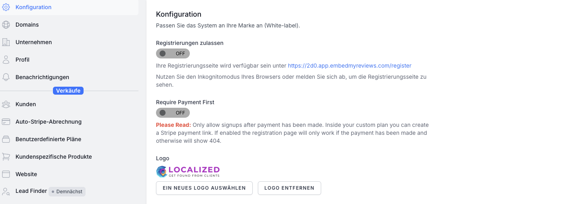The height and width of the screenshot is (204, 581).
Task: Turn on Require Payment First switch
Action: [x=173, y=113]
